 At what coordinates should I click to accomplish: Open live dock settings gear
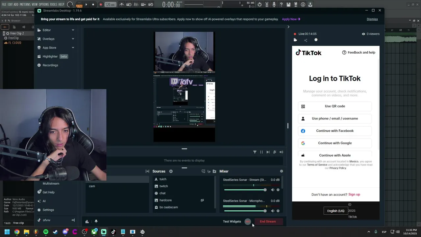tap(316, 40)
